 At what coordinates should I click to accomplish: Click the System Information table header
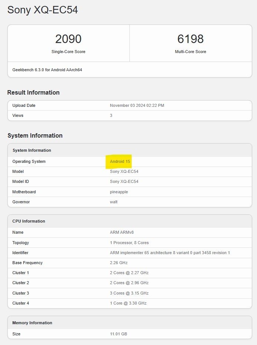coord(32,150)
